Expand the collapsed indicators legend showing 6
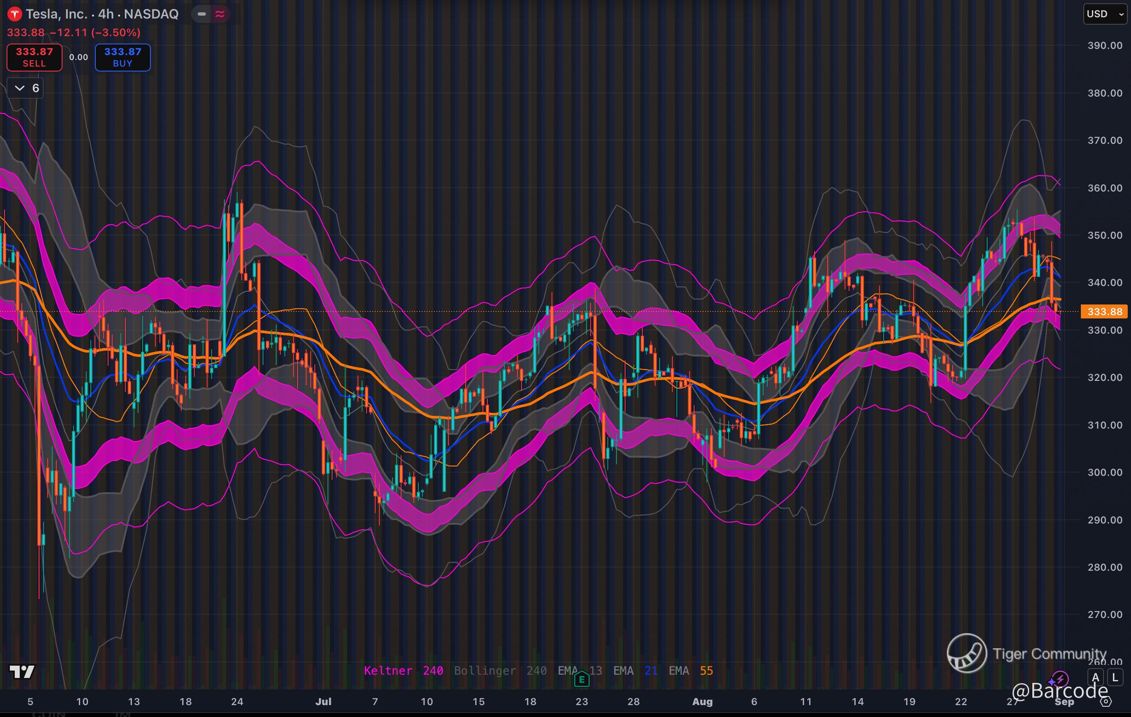Image resolution: width=1131 pixels, height=717 pixels. (x=25, y=88)
